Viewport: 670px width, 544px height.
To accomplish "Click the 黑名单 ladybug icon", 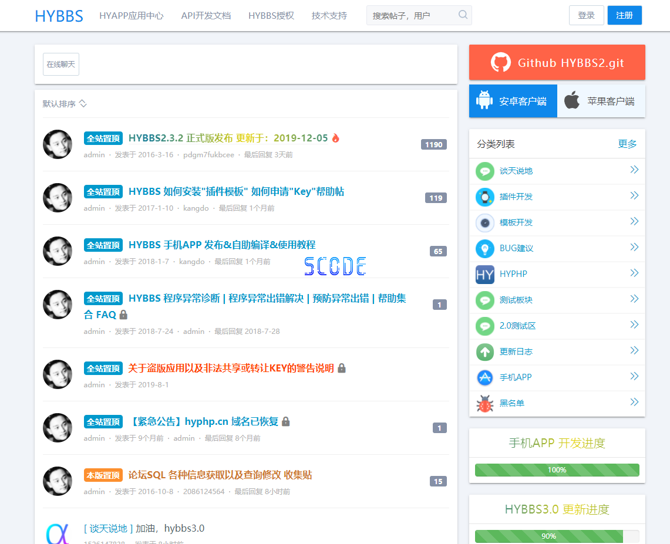I will coord(485,404).
